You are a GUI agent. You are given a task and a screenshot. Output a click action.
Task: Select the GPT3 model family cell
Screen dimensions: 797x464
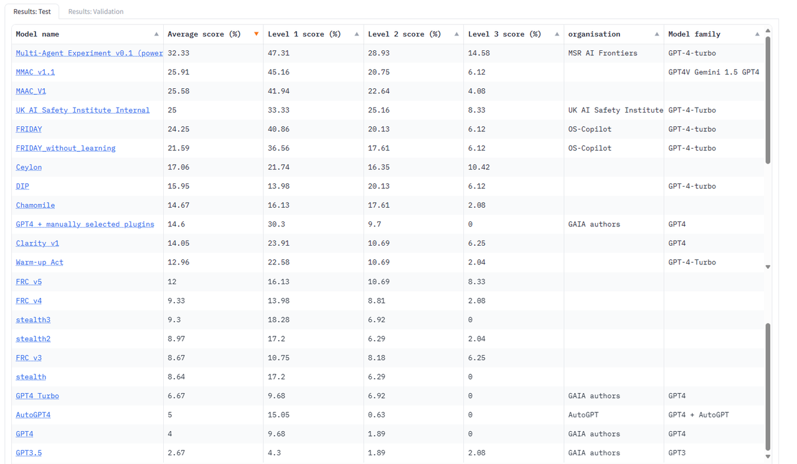point(714,453)
